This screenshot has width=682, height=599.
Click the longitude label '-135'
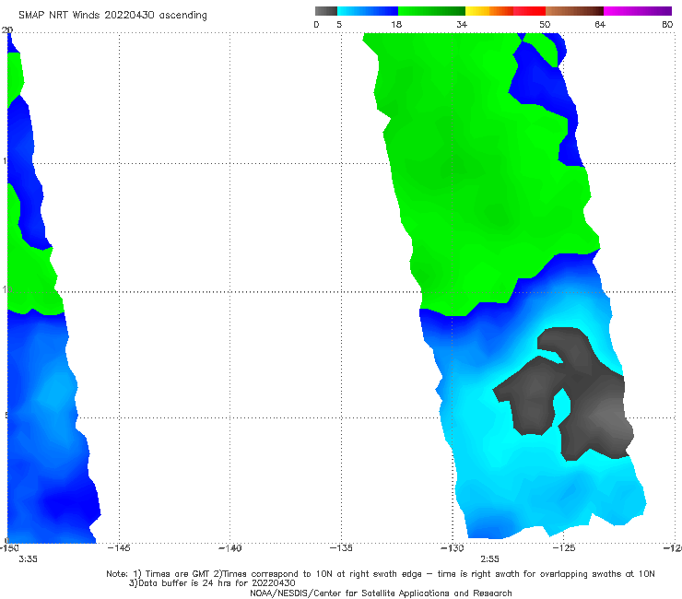341,548
